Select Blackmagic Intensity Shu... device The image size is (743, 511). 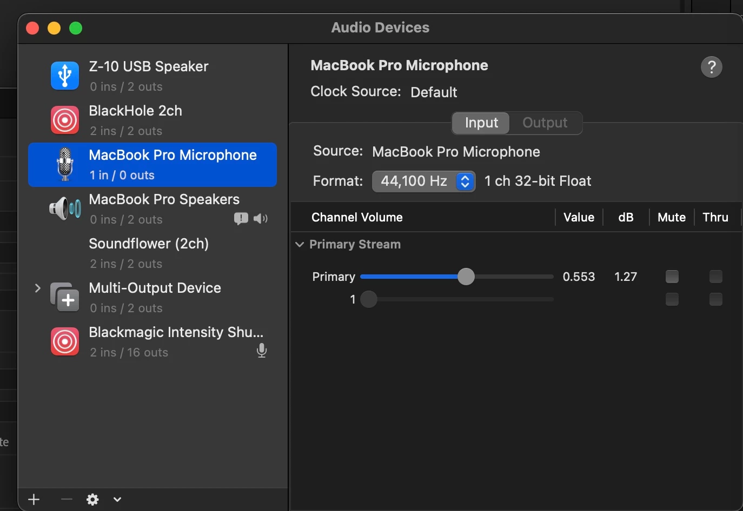(x=152, y=342)
